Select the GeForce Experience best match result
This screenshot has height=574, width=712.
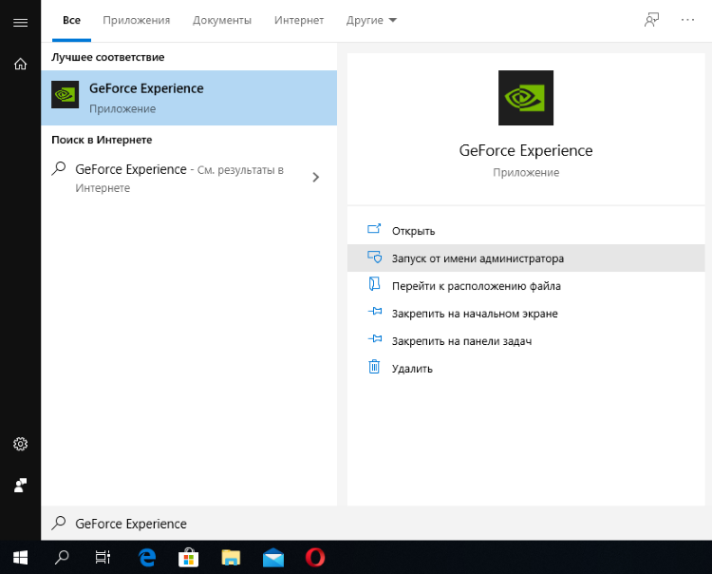click(x=189, y=98)
